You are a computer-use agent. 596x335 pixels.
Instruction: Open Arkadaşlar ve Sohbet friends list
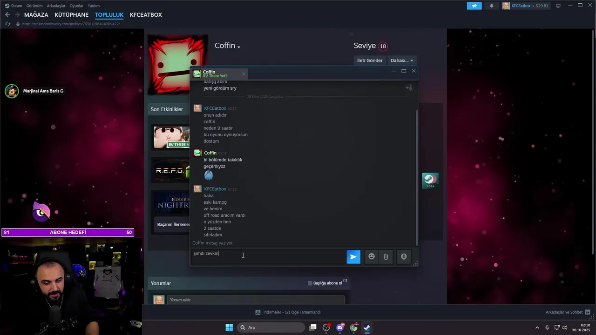click(x=568, y=312)
